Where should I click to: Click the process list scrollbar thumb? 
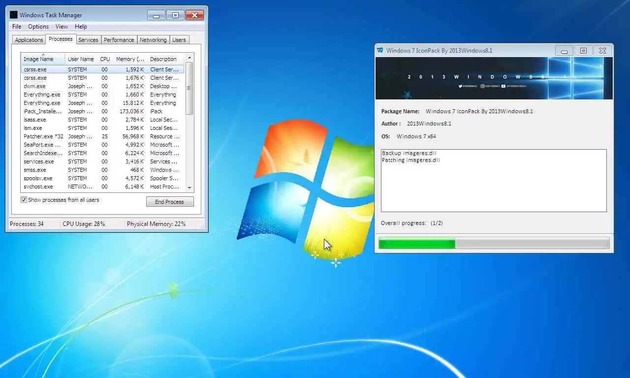[x=189, y=89]
